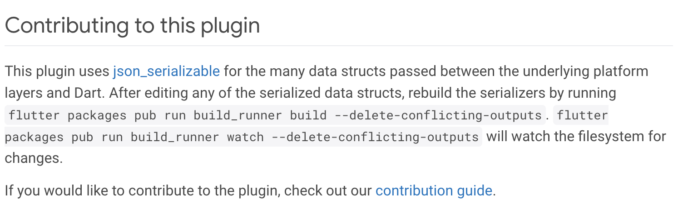Open the contribution guide link
683x209 pixels.
coord(434,190)
